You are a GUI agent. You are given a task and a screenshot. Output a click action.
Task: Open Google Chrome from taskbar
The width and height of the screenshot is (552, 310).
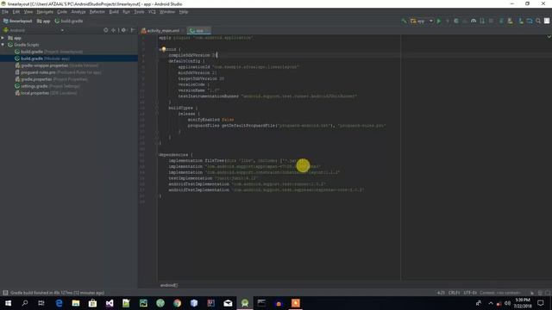(177, 303)
